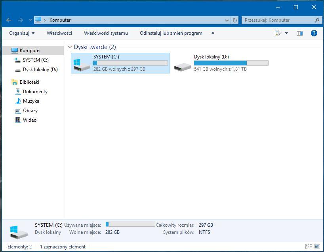This screenshot has width=324, height=252.
Task: Click the forward navigation arrow
Action: click(21, 20)
